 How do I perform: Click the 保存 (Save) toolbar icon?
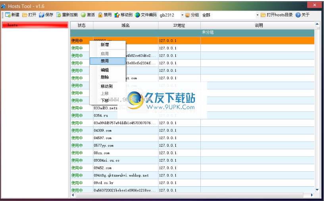42,15
